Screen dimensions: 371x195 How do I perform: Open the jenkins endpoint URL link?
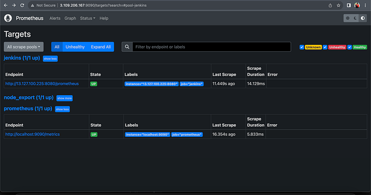(42, 83)
